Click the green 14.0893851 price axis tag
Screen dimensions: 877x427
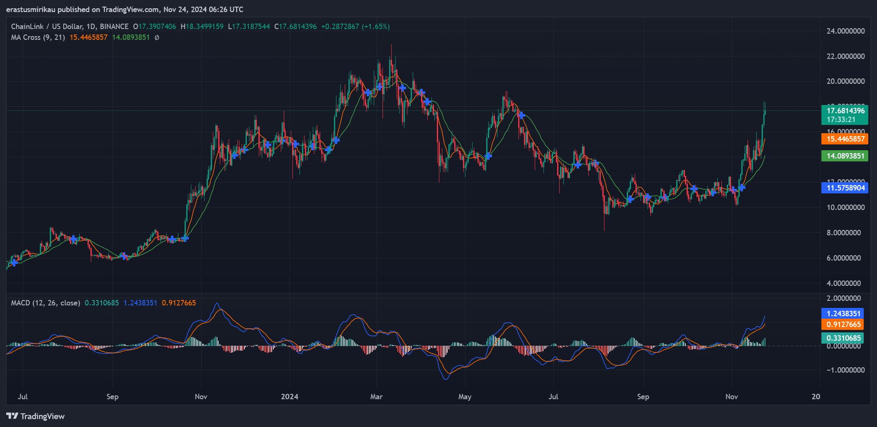pos(845,156)
